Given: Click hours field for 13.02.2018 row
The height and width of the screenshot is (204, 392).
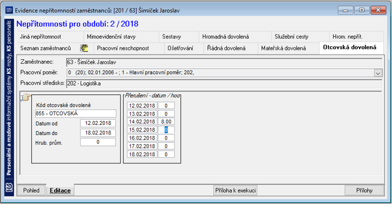Looking at the screenshot, I should [166, 114].
